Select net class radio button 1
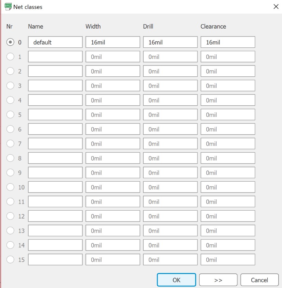The image size is (282, 288). (x=10, y=57)
